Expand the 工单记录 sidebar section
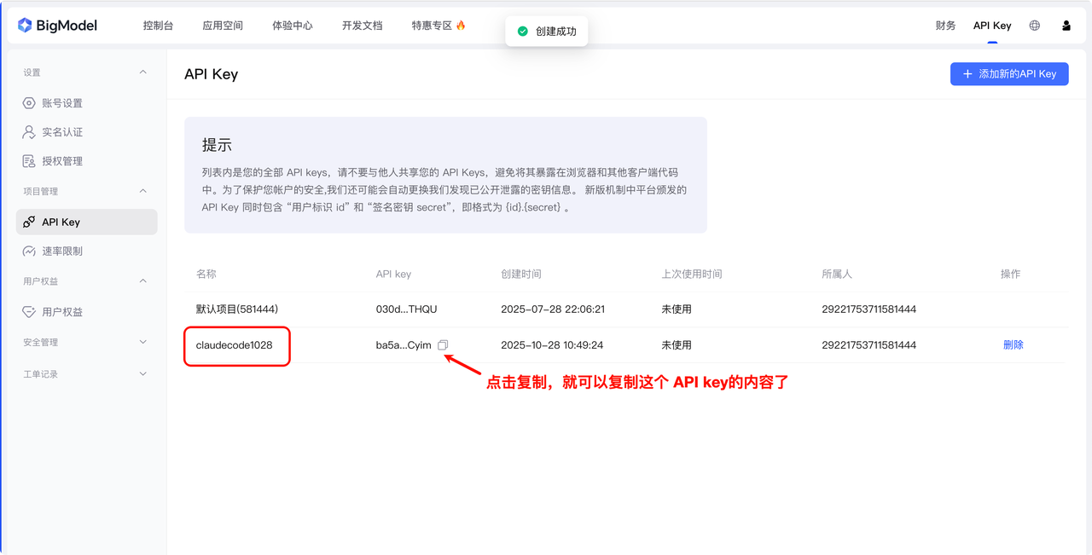Screen dimensions: 1092x555 click(142, 374)
